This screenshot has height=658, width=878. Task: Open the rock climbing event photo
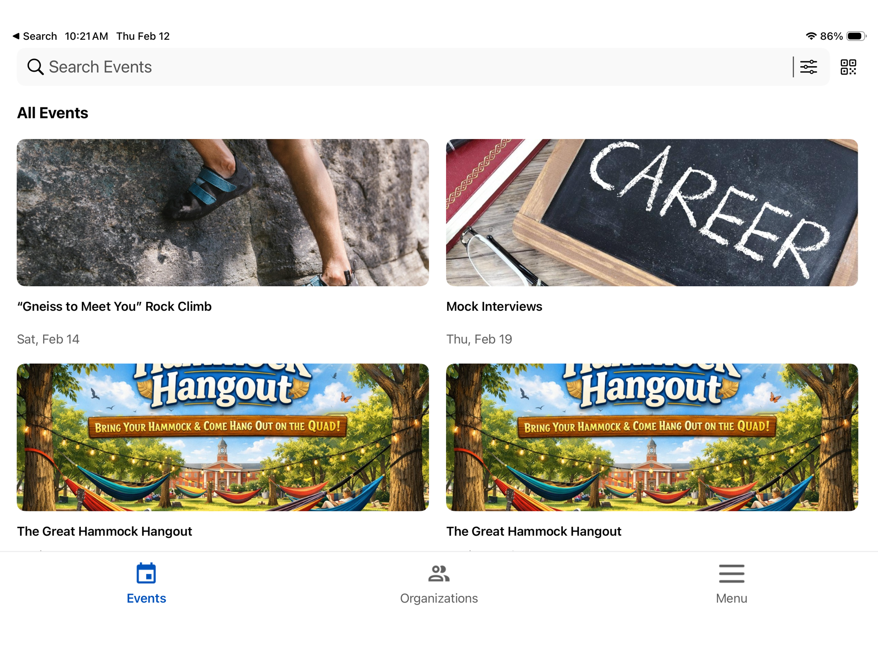click(x=223, y=212)
